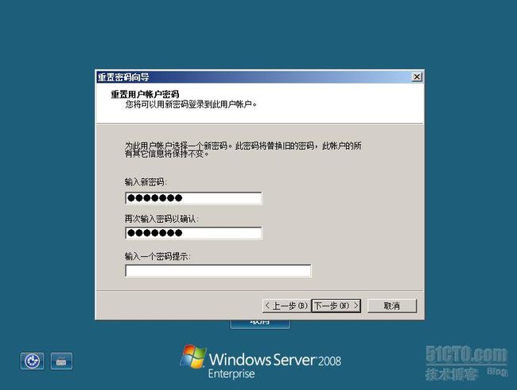The height and width of the screenshot is (390, 517).
Task: Close the 重置密码向导 dialog with X
Action: pyautogui.click(x=417, y=77)
